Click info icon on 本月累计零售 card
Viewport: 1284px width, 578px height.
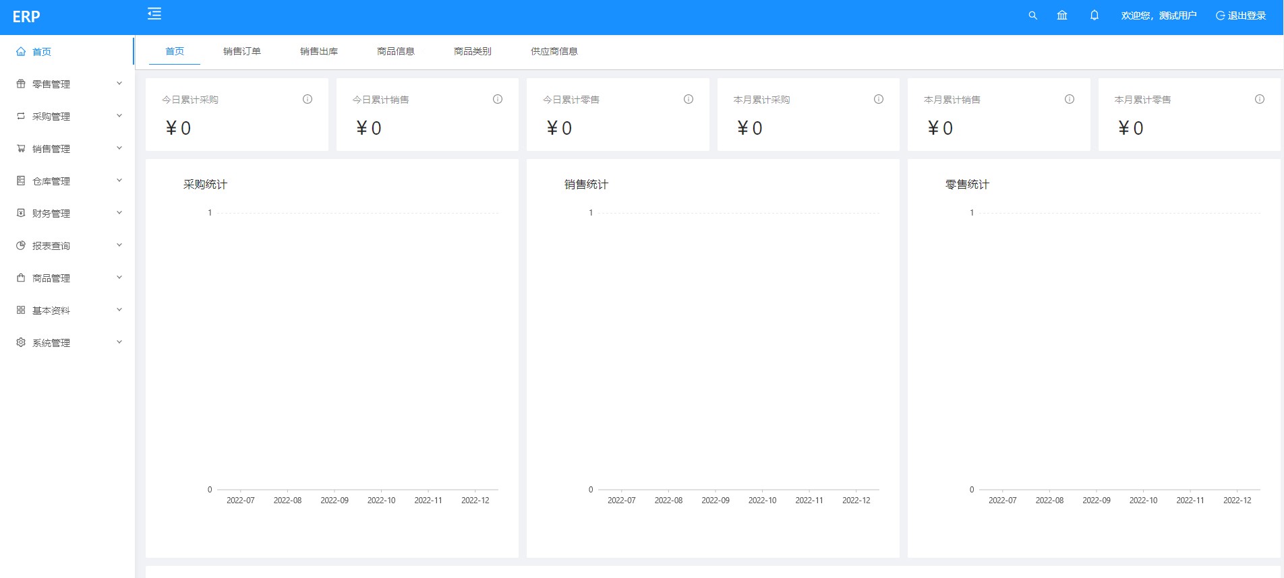click(x=1260, y=99)
